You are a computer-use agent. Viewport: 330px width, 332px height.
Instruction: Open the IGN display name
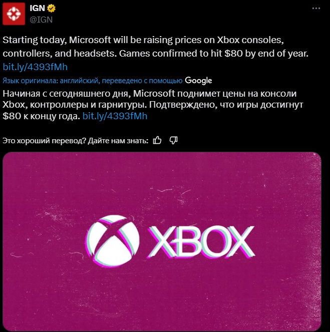[37, 8]
